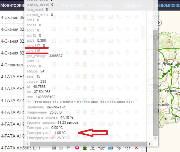This screenshot has height=152, width=180.
Task: Open the dropdown circle menu for 4-ТАТА АН8563
Action: (x=127, y=148)
